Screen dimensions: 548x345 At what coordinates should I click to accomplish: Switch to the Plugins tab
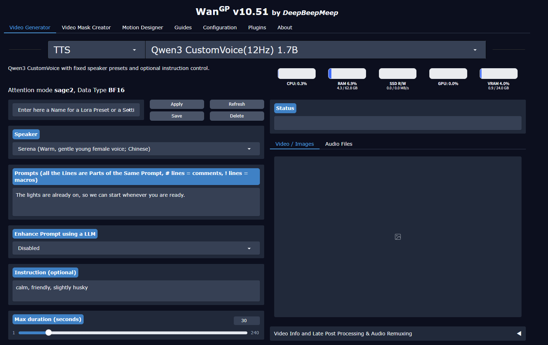click(257, 27)
